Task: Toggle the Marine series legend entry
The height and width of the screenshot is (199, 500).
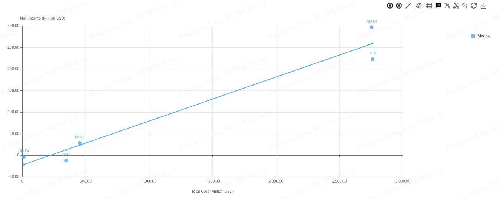Action: (x=481, y=36)
